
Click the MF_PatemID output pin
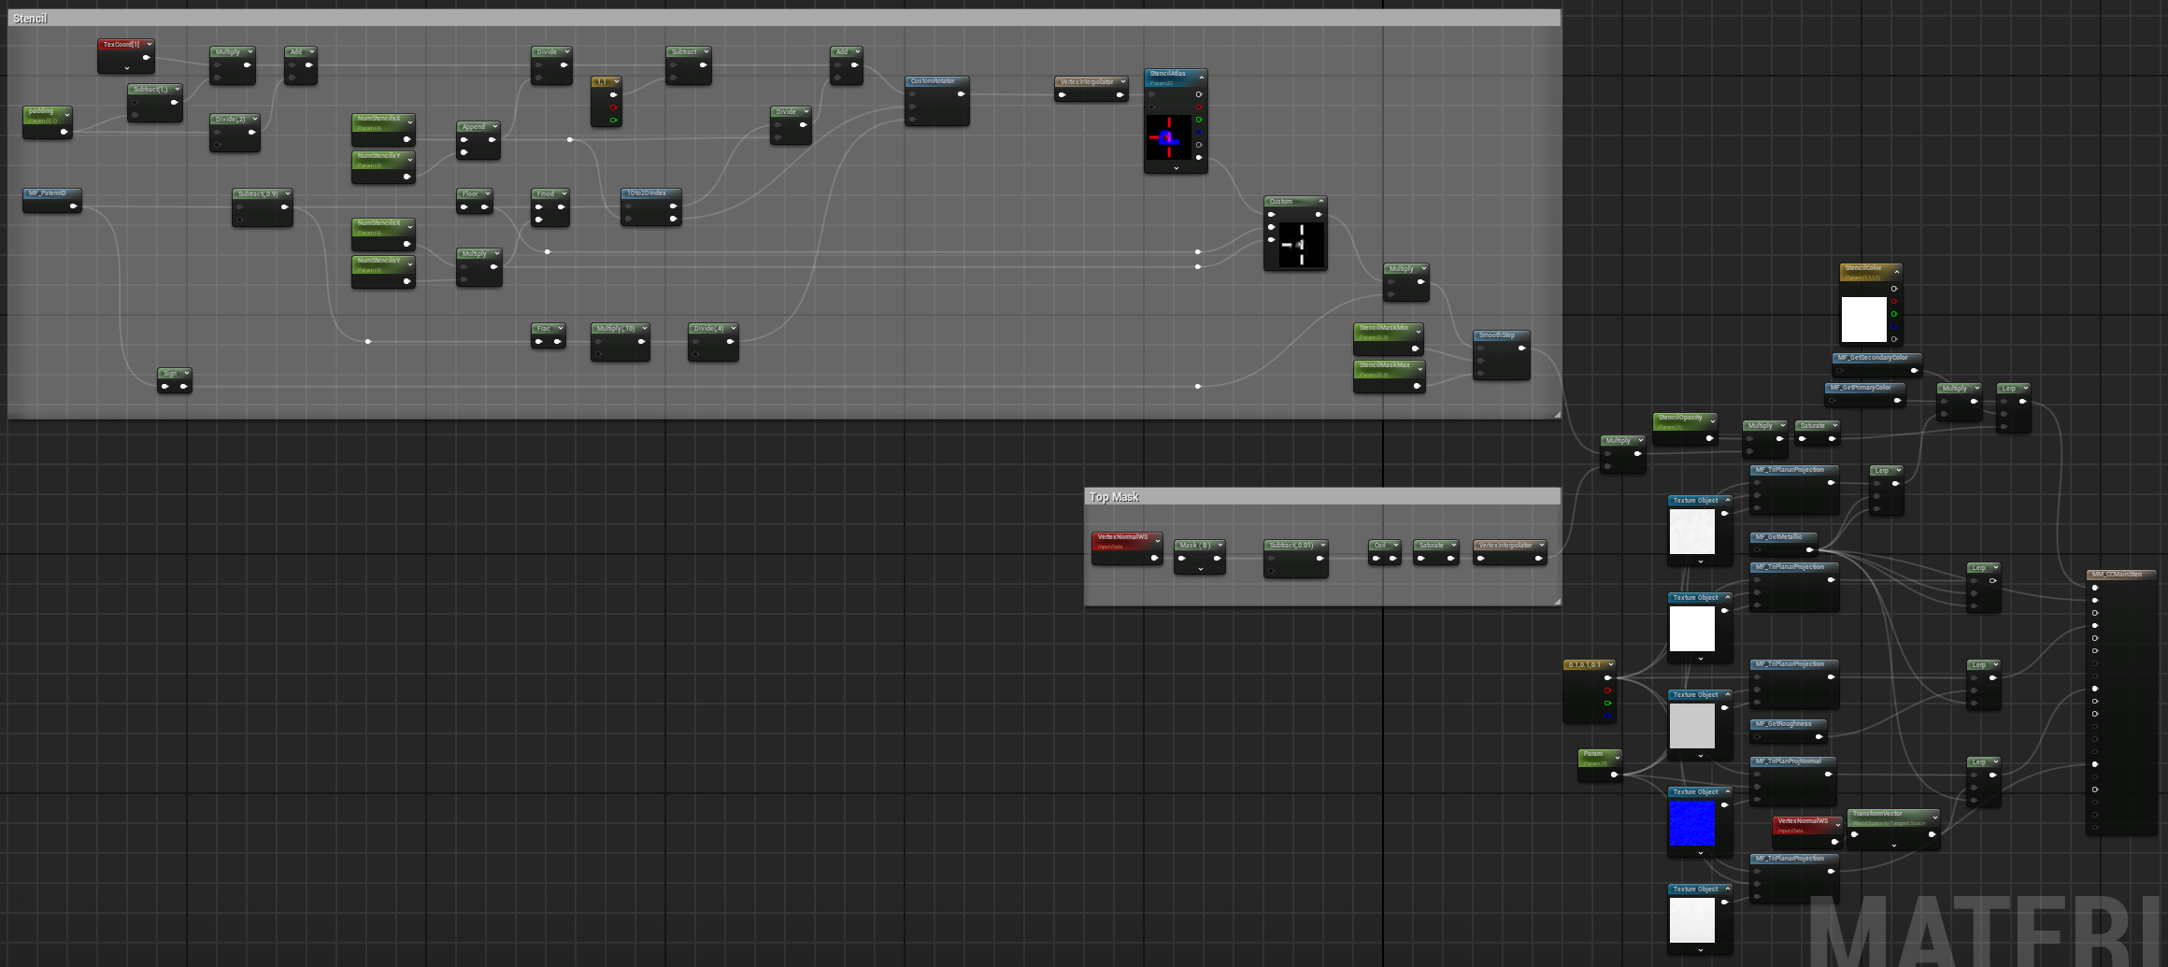(x=74, y=206)
